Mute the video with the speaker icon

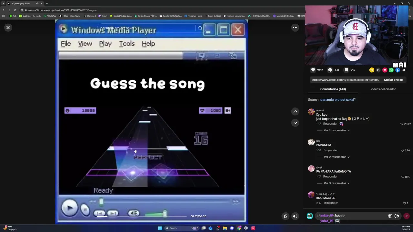(295, 217)
